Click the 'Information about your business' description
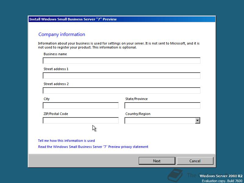244x183 pixels. click(119, 45)
